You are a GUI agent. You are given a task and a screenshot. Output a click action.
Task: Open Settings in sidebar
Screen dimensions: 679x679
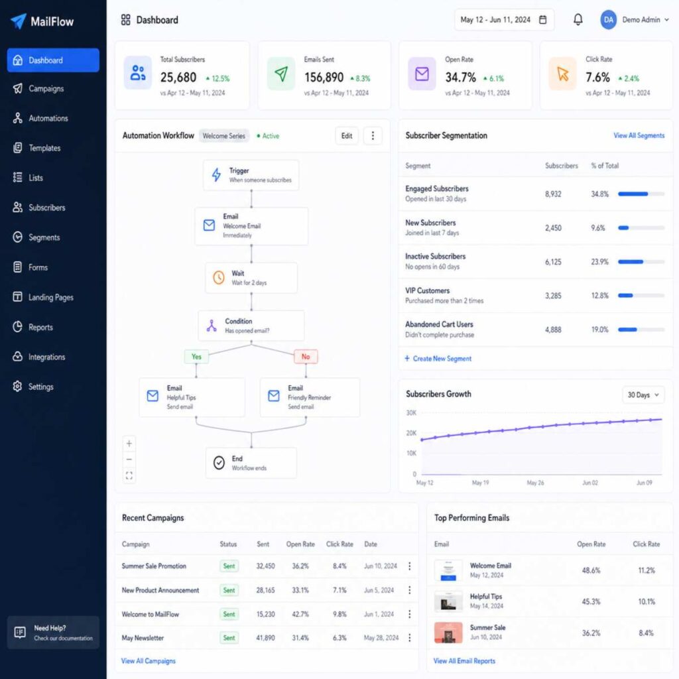pos(53,387)
